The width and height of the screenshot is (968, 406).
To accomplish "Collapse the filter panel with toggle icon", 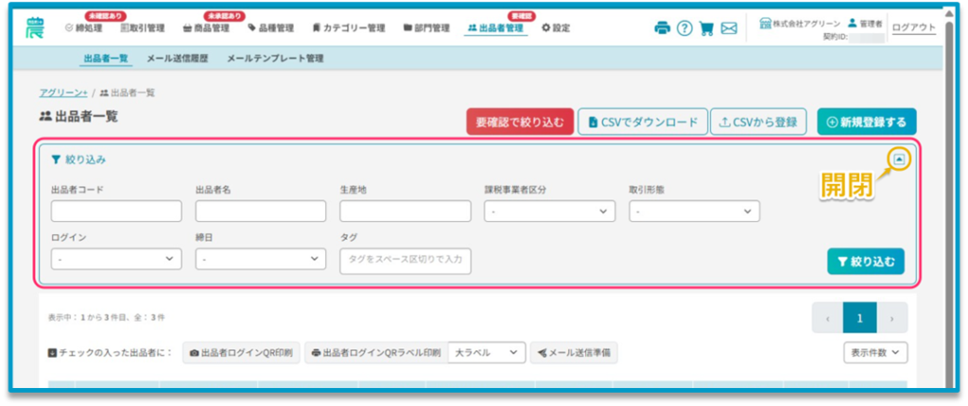I will tap(899, 160).
